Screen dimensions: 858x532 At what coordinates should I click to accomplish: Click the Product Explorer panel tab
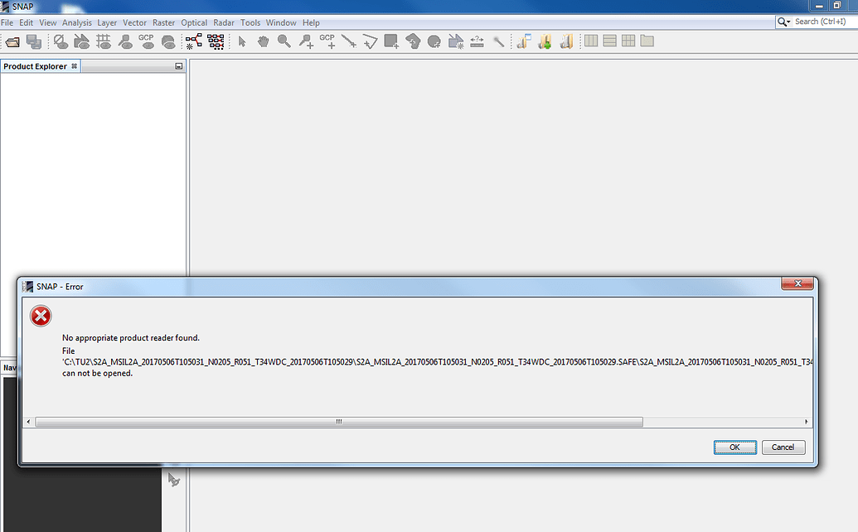pos(36,65)
